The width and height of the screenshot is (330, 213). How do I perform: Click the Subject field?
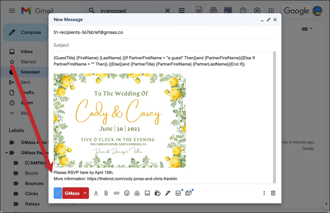click(165, 45)
